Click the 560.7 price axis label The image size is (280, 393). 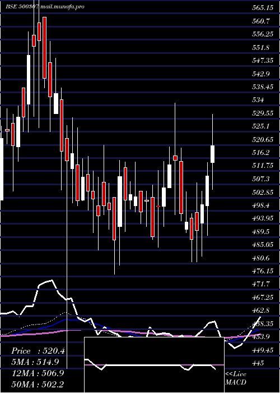260,21
